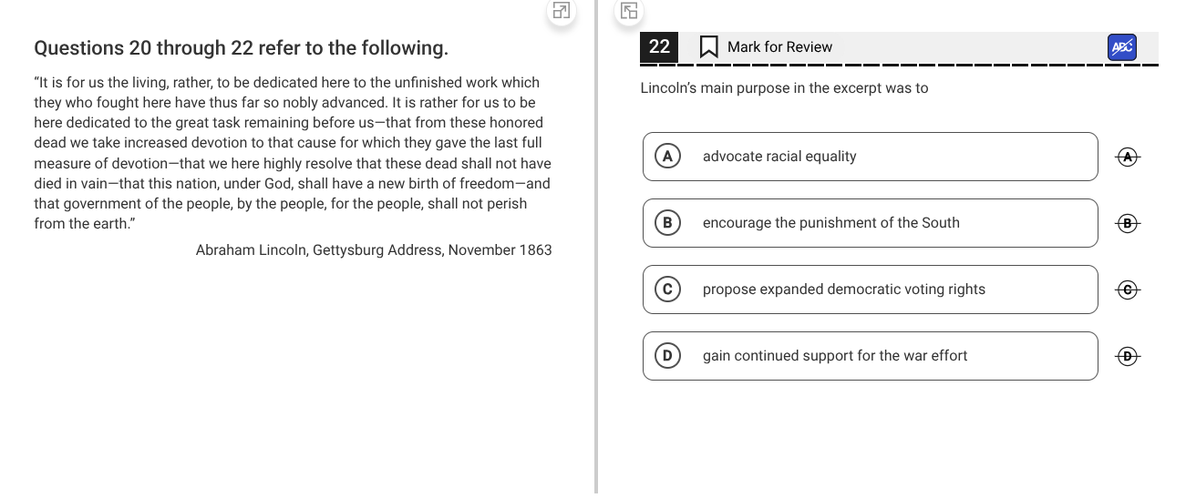Click the question number 22 badge
The width and height of the screenshot is (1186, 498).
click(659, 47)
